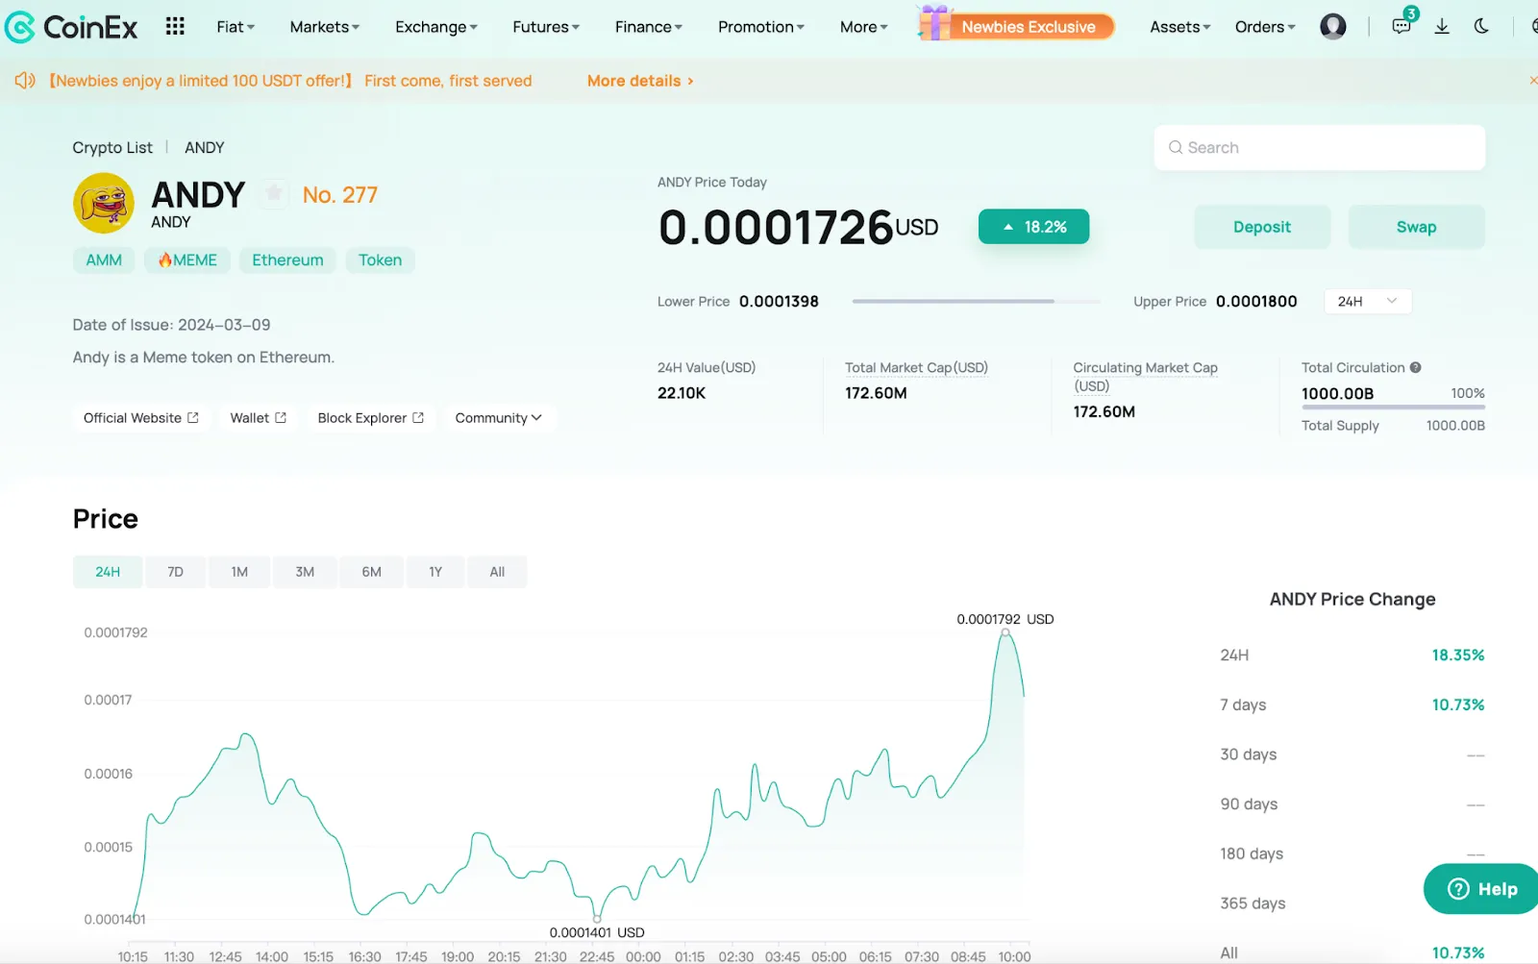Click the Swap button
1538x964 pixels.
(1416, 227)
